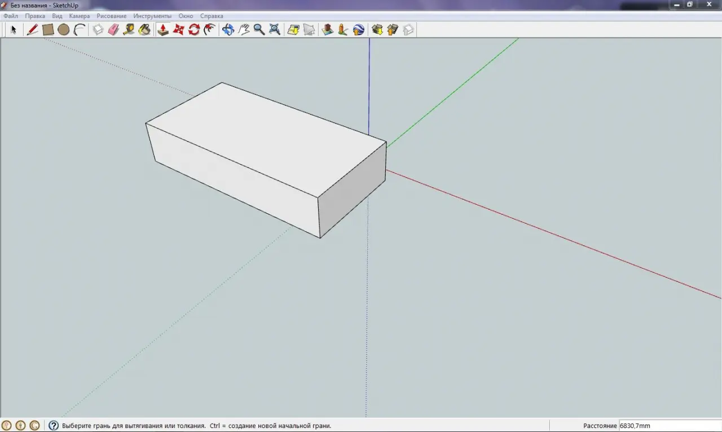722x432 pixels.
Task: Activate the Orbit camera tool
Action: pos(228,30)
